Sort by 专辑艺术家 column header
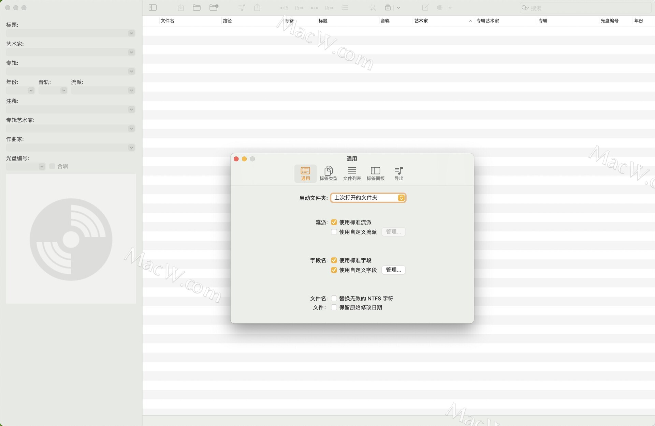Image resolution: width=655 pixels, height=426 pixels. click(x=506, y=21)
